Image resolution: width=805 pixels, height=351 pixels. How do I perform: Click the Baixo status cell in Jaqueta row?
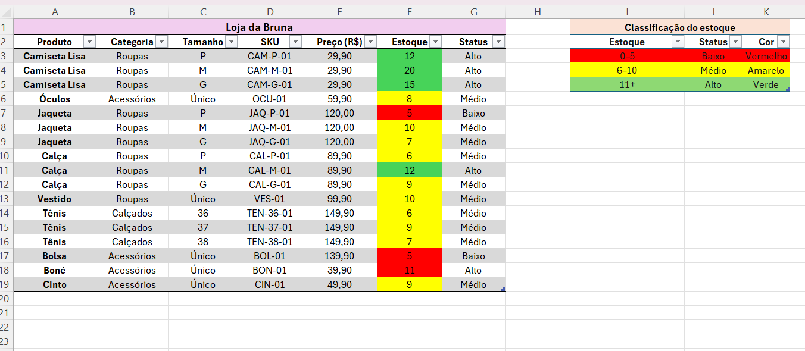coord(473,113)
